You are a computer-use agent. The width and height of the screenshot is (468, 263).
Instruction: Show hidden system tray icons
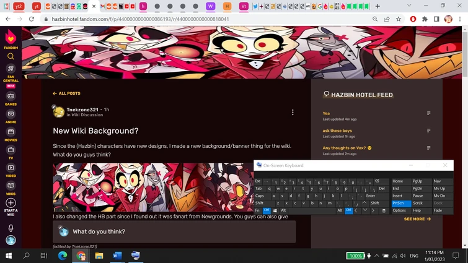pyautogui.click(x=377, y=256)
